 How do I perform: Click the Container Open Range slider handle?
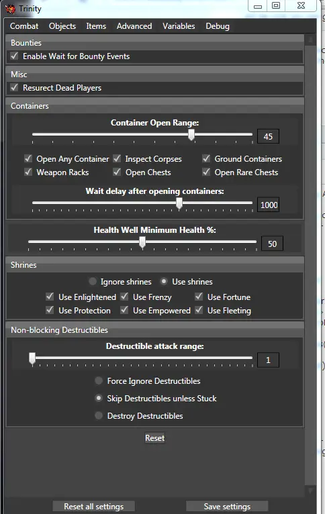pos(191,134)
